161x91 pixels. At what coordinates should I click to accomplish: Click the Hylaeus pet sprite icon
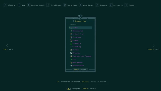71,53
